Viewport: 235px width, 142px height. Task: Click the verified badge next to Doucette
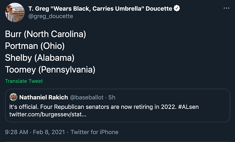pos(177,8)
